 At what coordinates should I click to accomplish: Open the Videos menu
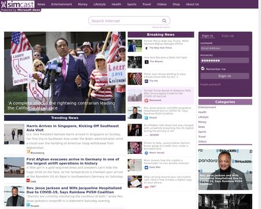162,4
